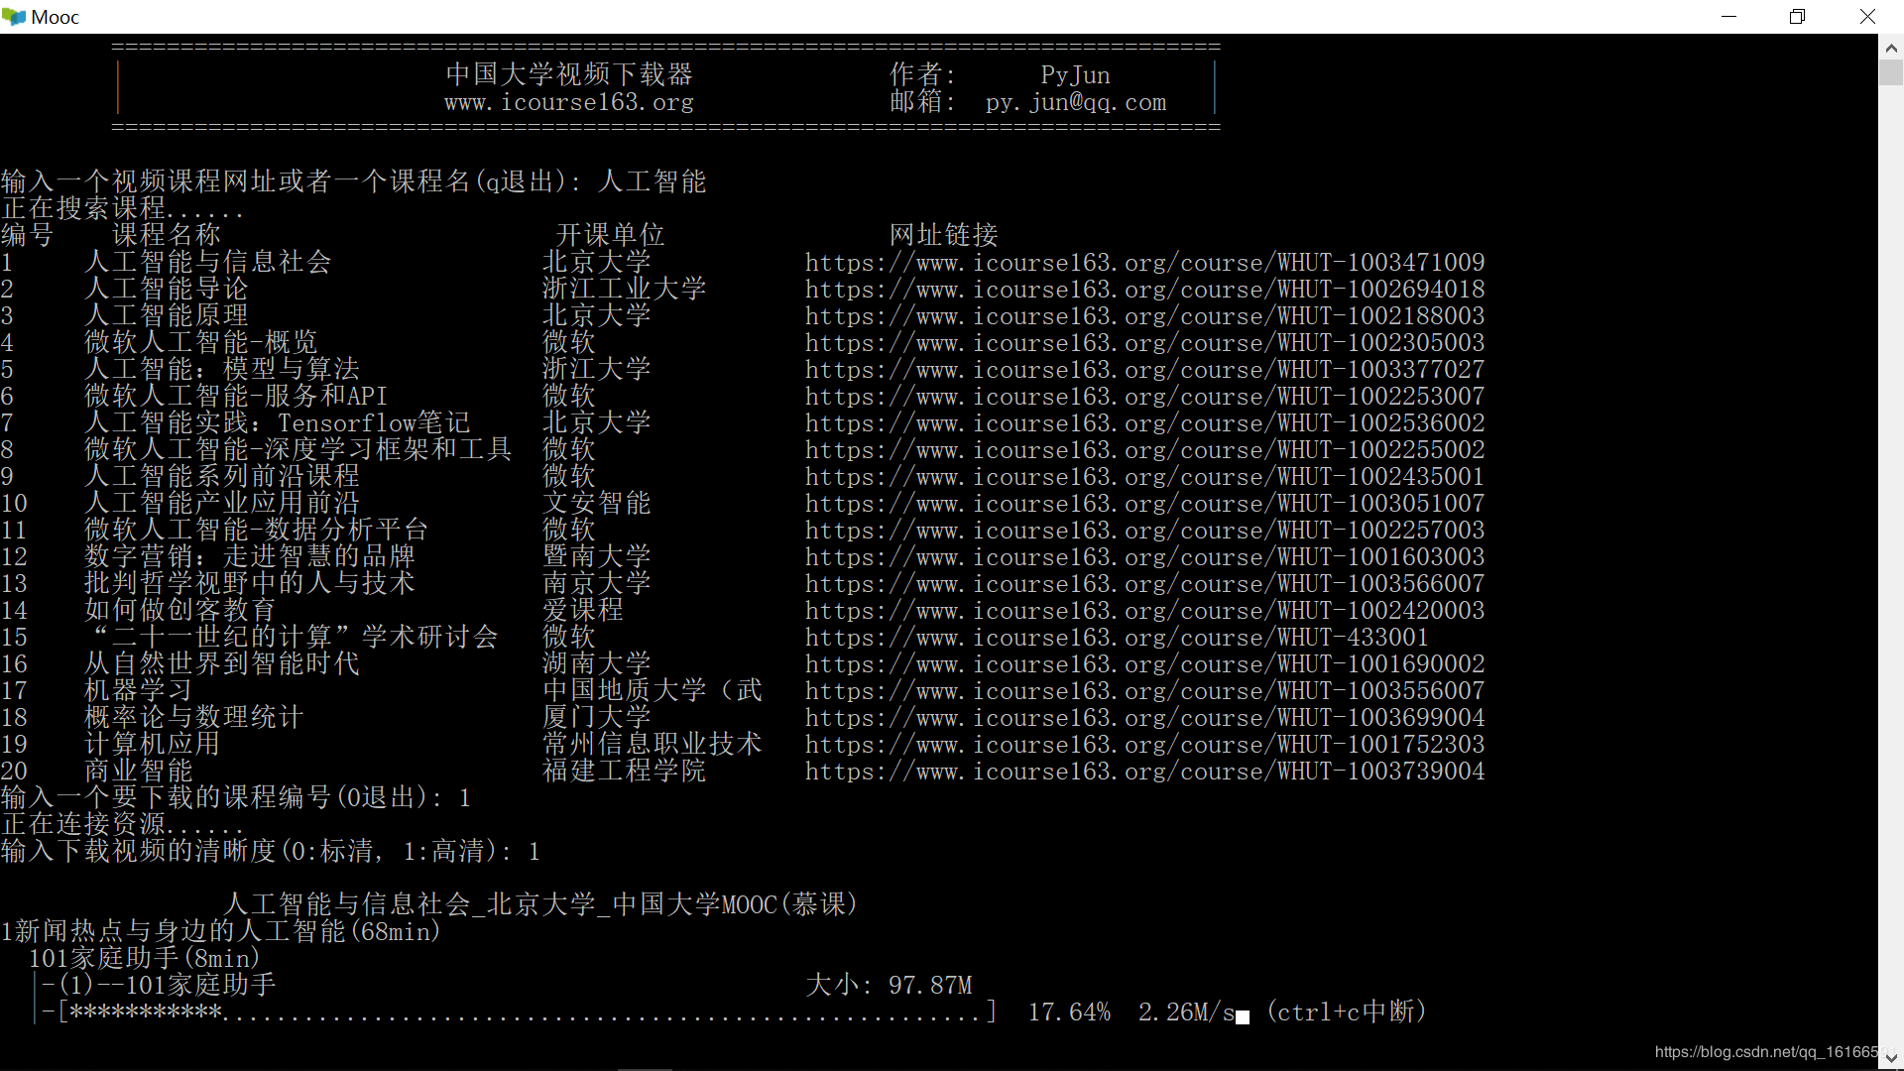This screenshot has width=1904, height=1071.
Task: Click course name 商业智能
Action: (139, 771)
